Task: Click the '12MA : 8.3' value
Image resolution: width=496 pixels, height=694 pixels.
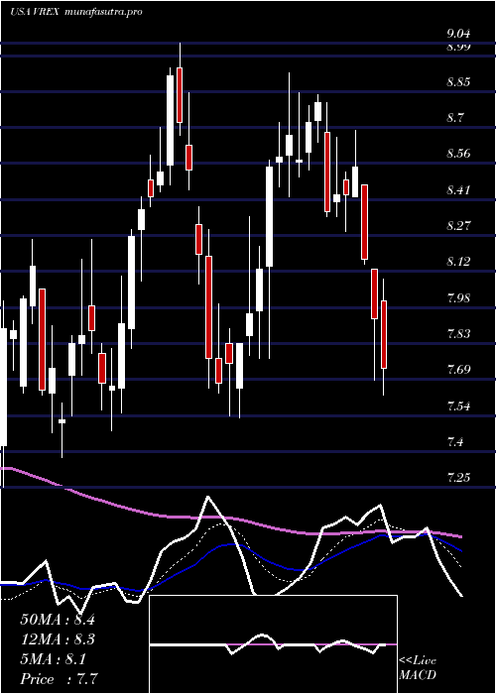Action: pos(58,639)
